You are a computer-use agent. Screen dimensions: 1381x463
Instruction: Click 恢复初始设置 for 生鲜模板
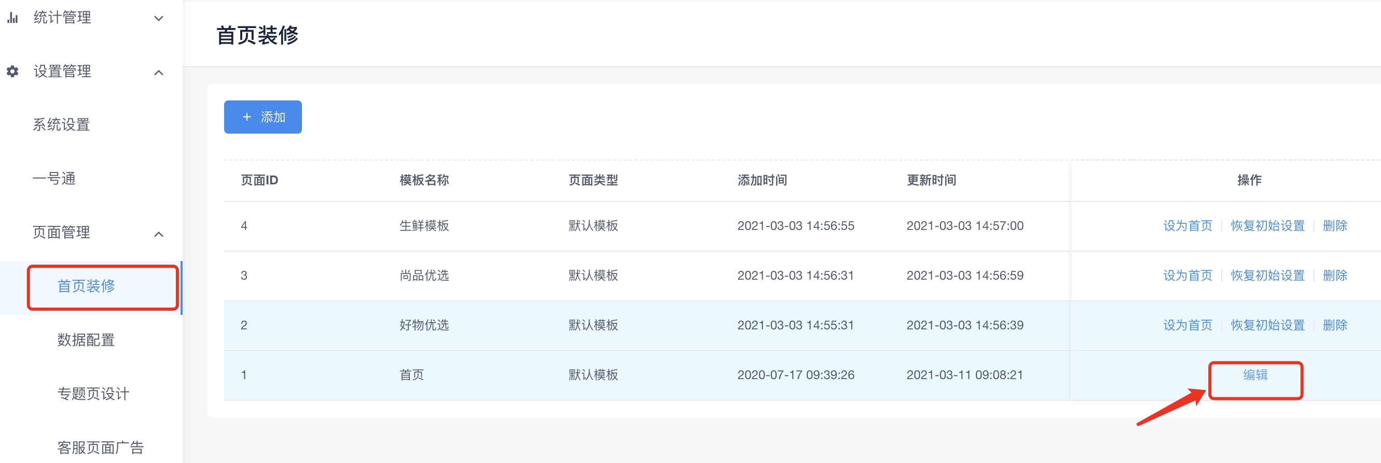(1267, 226)
